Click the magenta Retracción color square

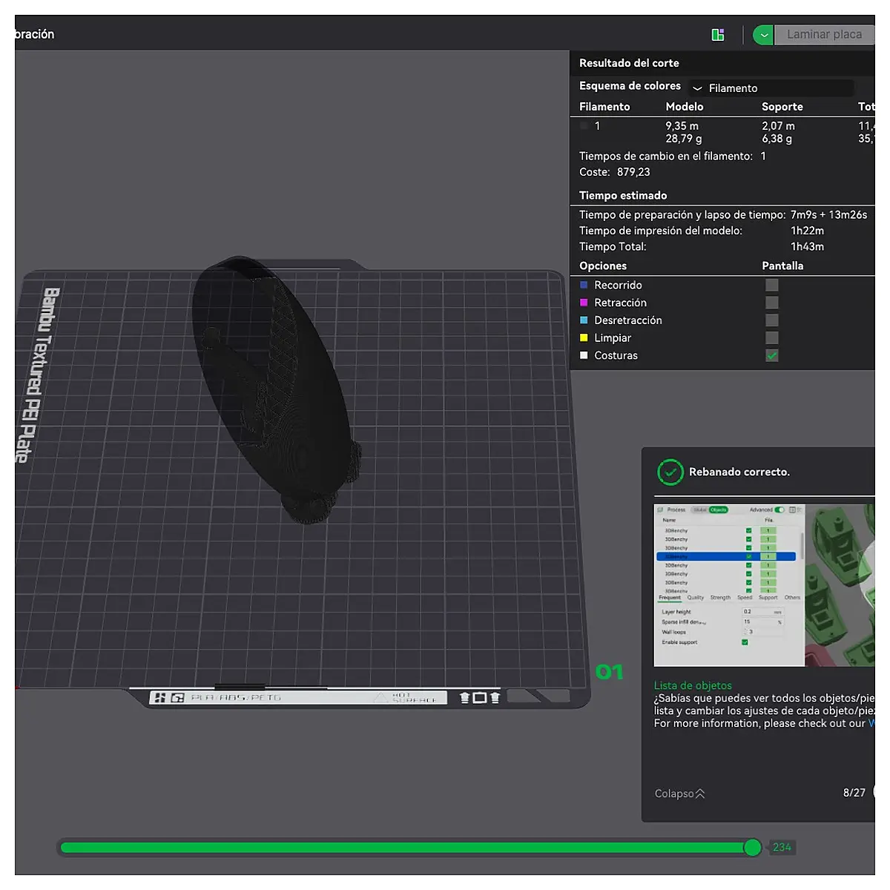point(584,303)
